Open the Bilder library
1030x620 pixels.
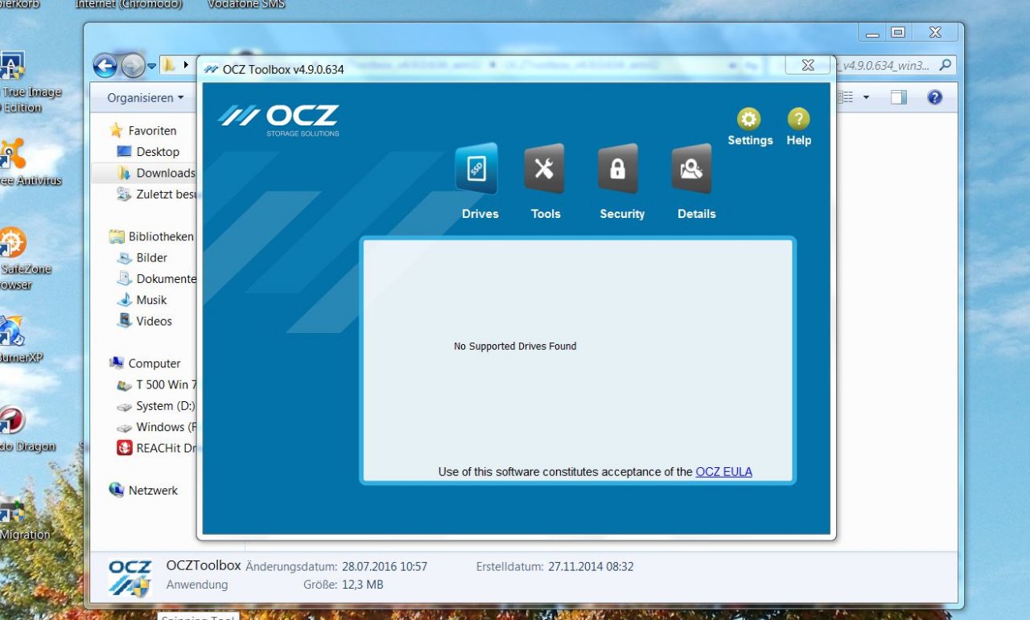[151, 257]
